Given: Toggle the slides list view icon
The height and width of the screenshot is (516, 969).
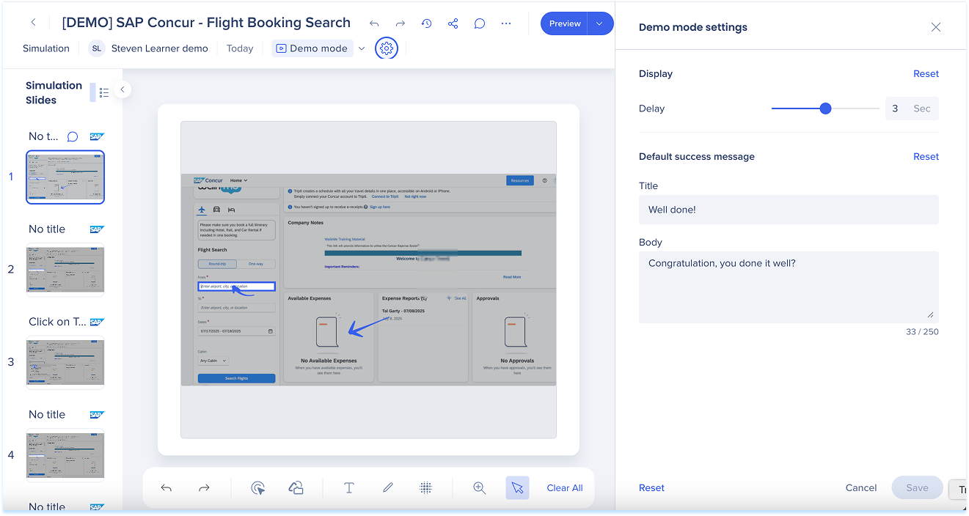Looking at the screenshot, I should click(x=103, y=92).
